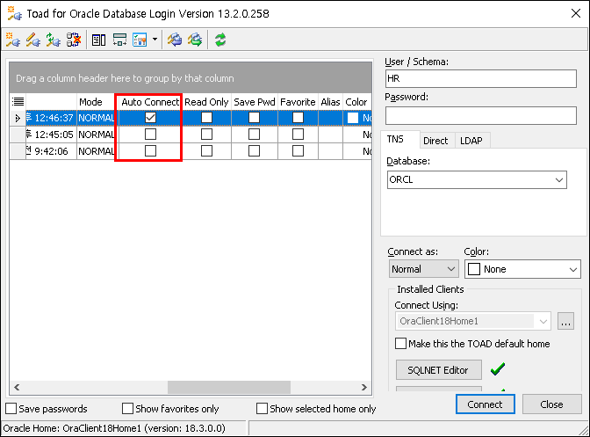Check Favorite for the 12:46:37 row
The height and width of the screenshot is (437, 590).
point(298,118)
